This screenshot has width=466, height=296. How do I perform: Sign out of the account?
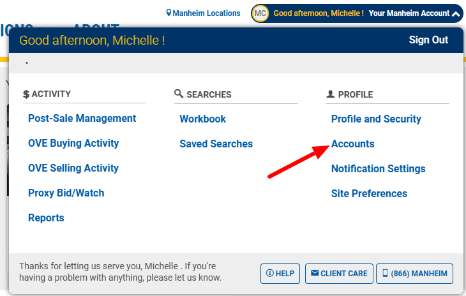(428, 40)
